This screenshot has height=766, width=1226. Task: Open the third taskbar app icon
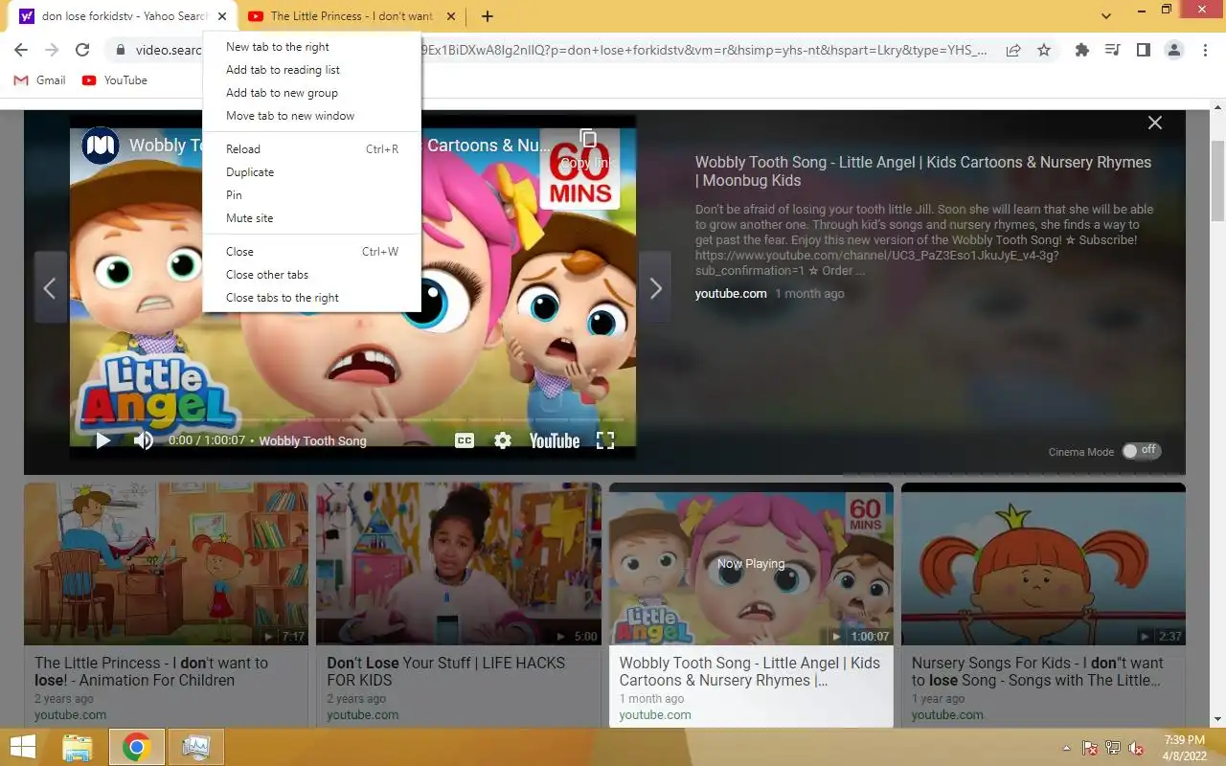[195, 748]
